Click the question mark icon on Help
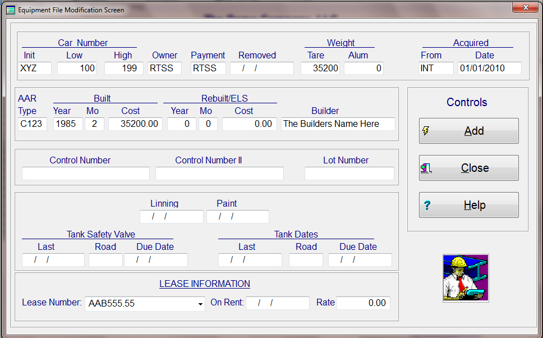The width and height of the screenshot is (543, 338). [427, 205]
